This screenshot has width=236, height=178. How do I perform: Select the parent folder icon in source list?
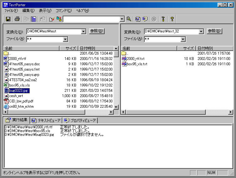point(6,53)
